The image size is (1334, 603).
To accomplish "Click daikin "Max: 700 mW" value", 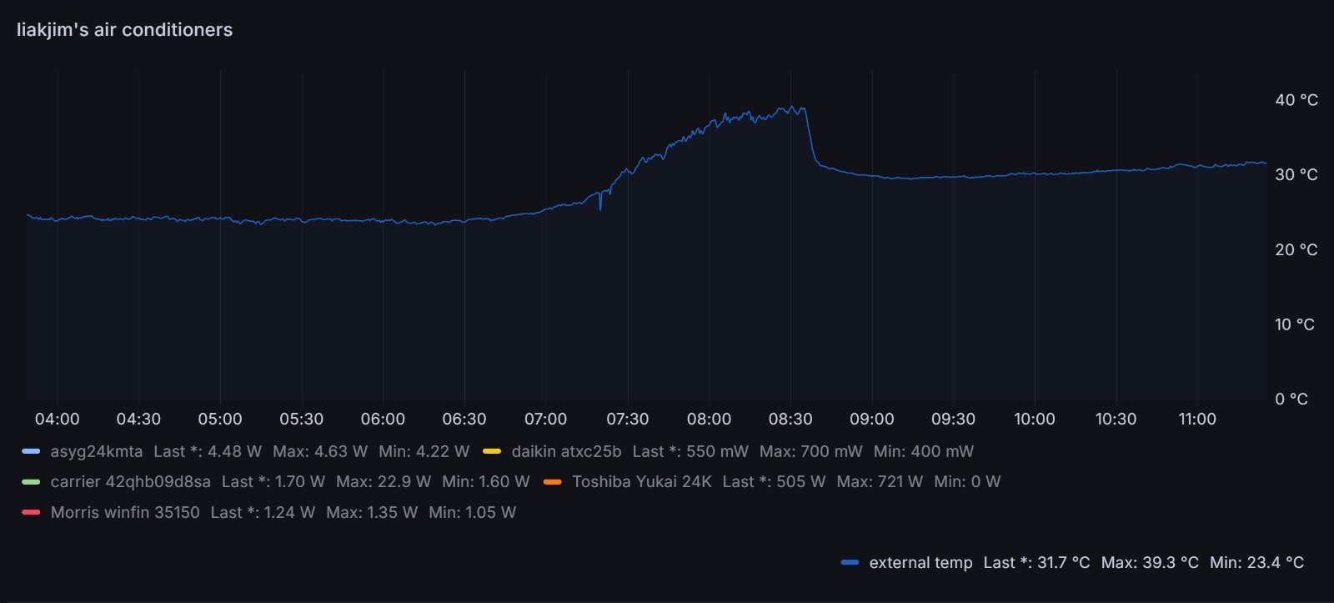I will [811, 451].
